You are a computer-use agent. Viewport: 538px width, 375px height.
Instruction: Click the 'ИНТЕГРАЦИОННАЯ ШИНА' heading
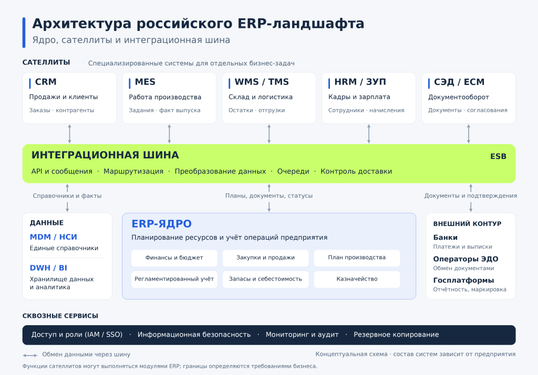(105, 155)
